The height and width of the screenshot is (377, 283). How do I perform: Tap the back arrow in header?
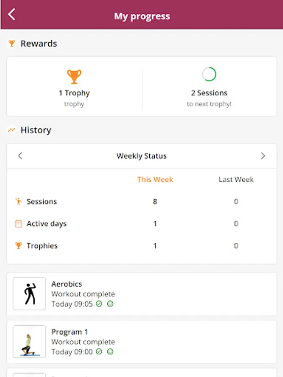12,15
